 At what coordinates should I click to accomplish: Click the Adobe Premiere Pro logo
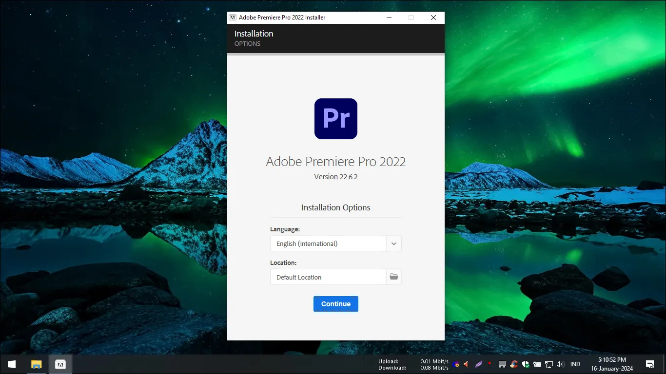pyautogui.click(x=335, y=118)
